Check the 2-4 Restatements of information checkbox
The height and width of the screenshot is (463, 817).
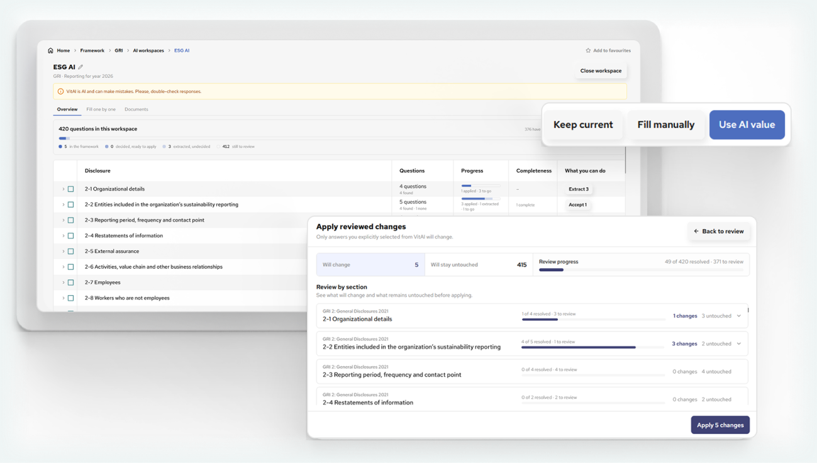tap(70, 236)
